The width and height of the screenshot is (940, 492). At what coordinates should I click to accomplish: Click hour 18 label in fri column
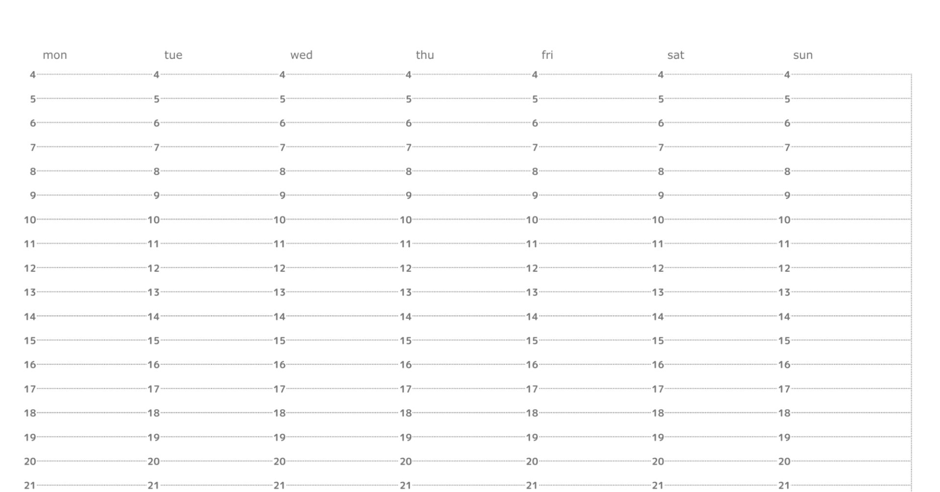532,413
